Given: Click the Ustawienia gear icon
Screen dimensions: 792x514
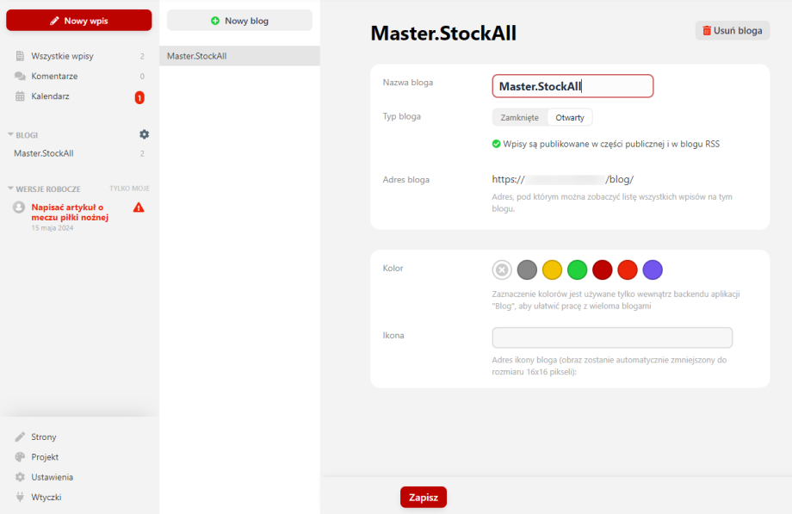Looking at the screenshot, I should click(x=20, y=477).
